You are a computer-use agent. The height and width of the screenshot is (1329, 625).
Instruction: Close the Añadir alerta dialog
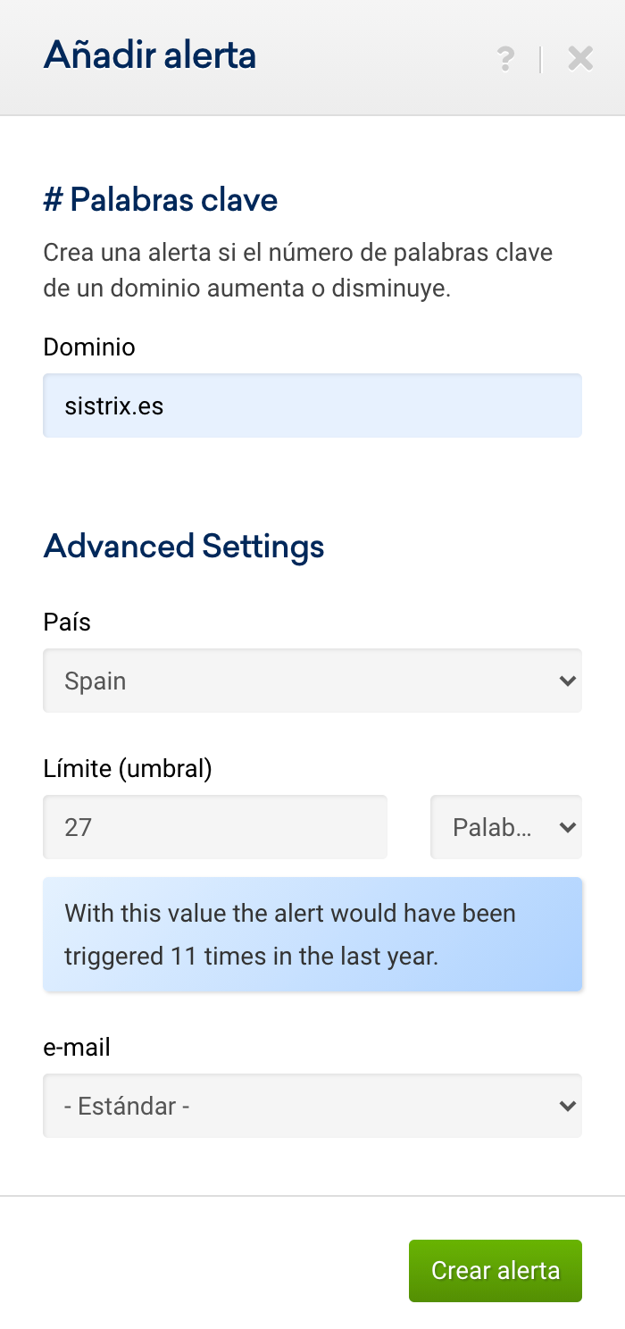pyautogui.click(x=580, y=59)
